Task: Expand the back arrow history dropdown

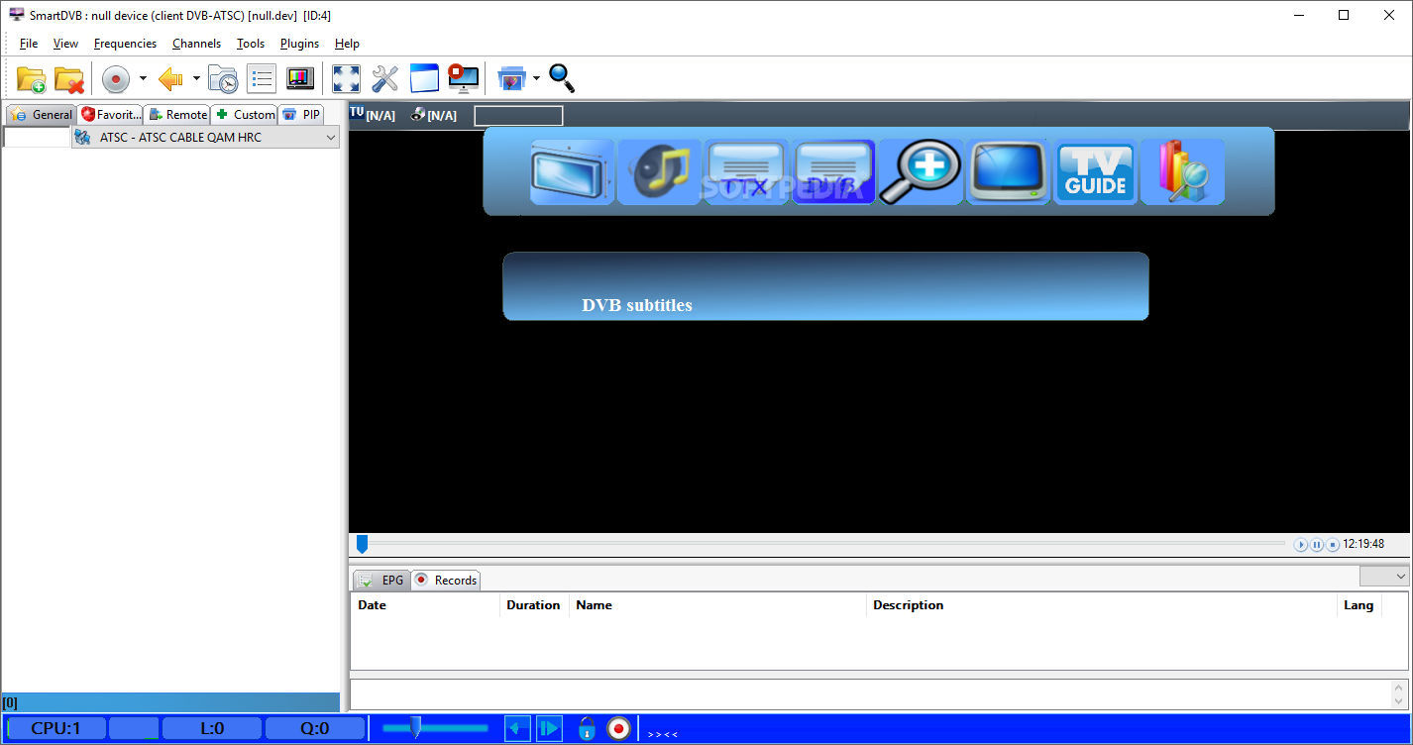Action: [x=196, y=78]
